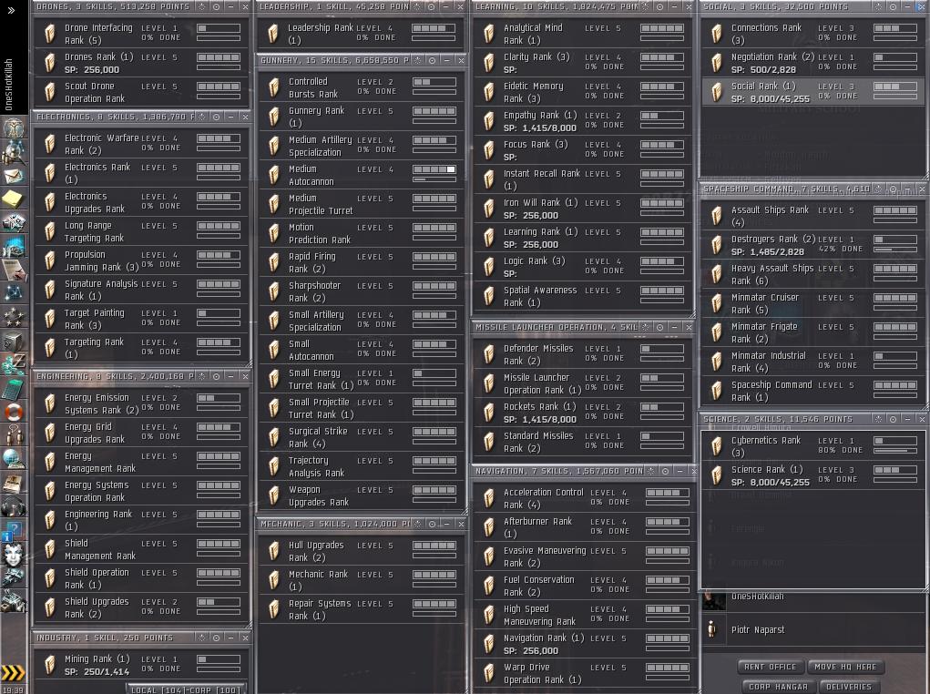
Task: Click the Defender Missiles skill book icon
Action: (489, 354)
